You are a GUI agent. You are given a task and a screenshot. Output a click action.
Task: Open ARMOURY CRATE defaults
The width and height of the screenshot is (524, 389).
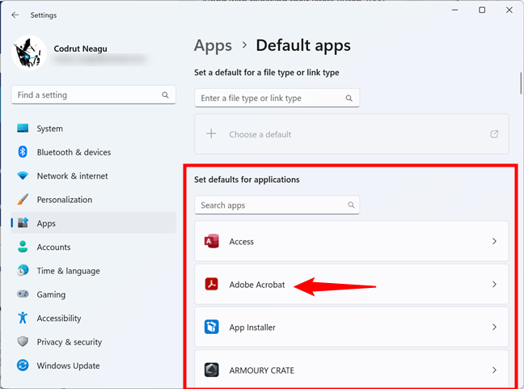pyautogui.click(x=352, y=370)
